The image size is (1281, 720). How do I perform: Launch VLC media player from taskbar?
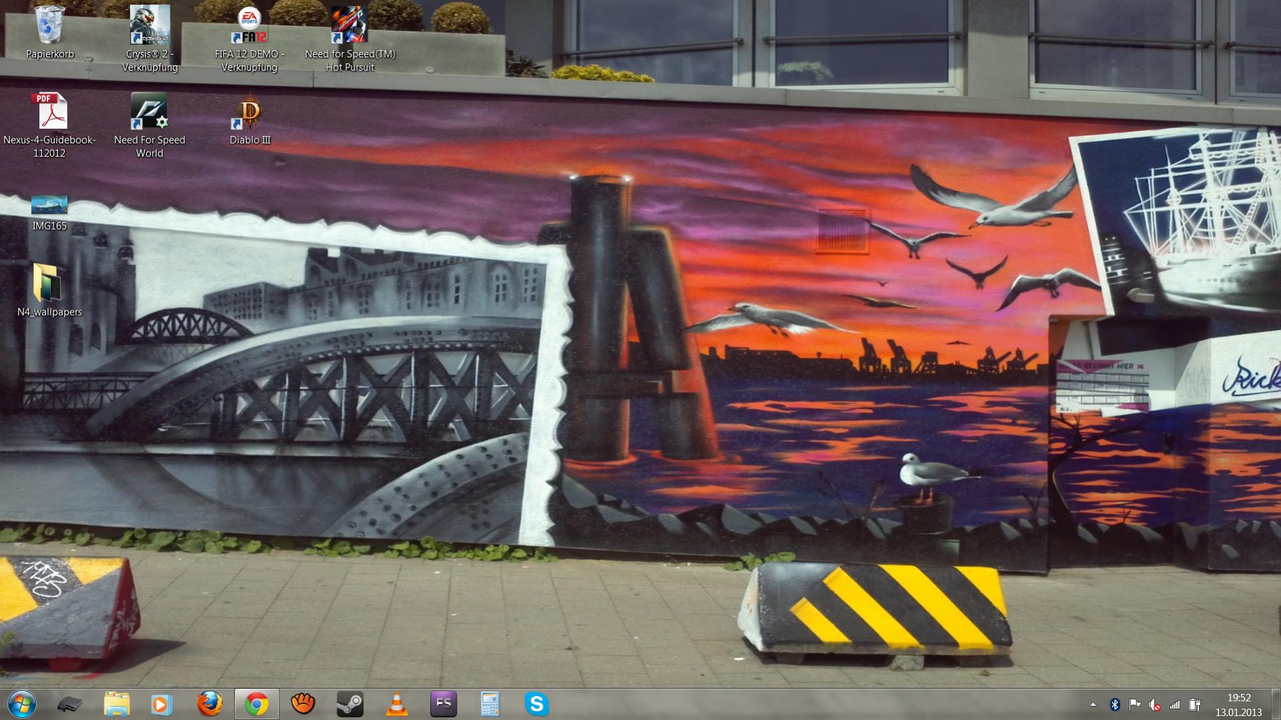click(397, 704)
